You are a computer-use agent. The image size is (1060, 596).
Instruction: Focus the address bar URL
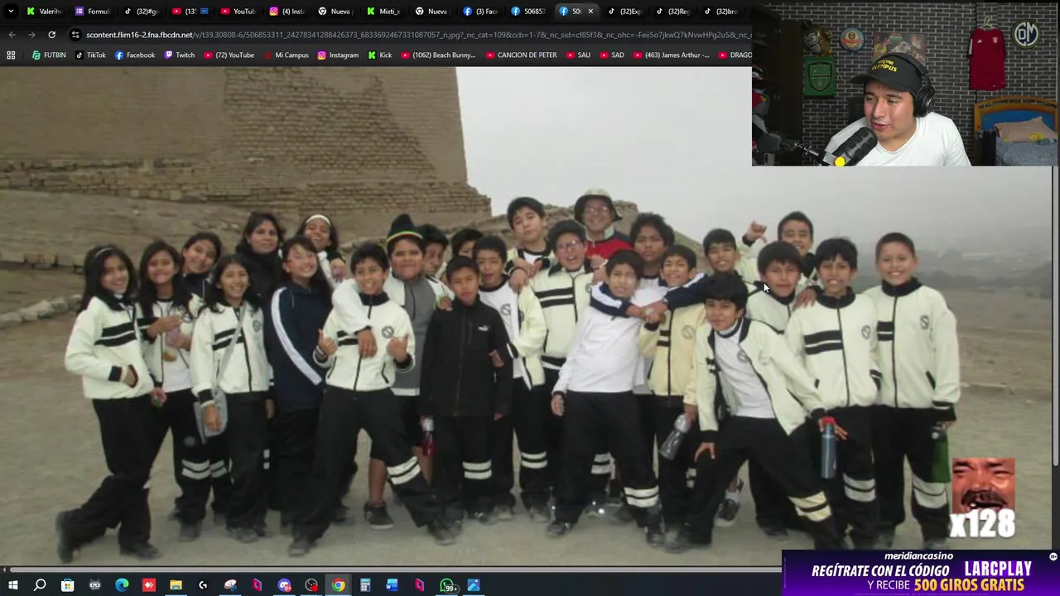tap(418, 35)
